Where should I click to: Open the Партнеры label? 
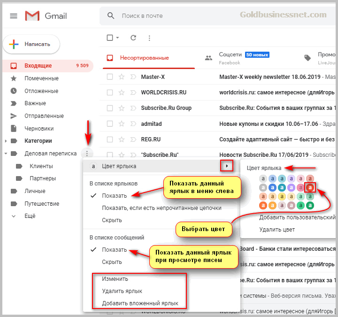point(43,178)
